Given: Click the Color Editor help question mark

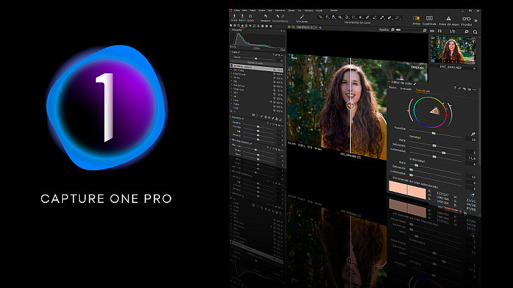Looking at the screenshot, I should [455, 88].
